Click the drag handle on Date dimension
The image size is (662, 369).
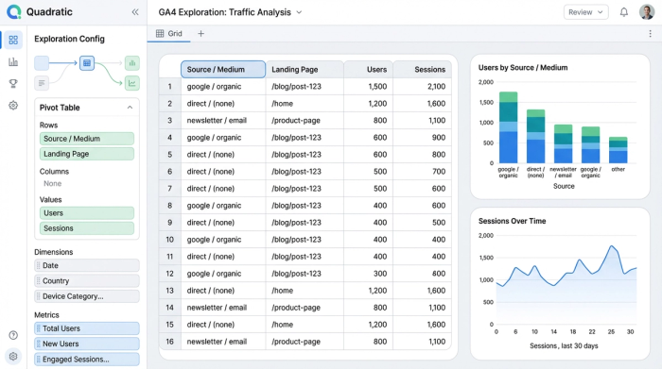pyautogui.click(x=39, y=266)
